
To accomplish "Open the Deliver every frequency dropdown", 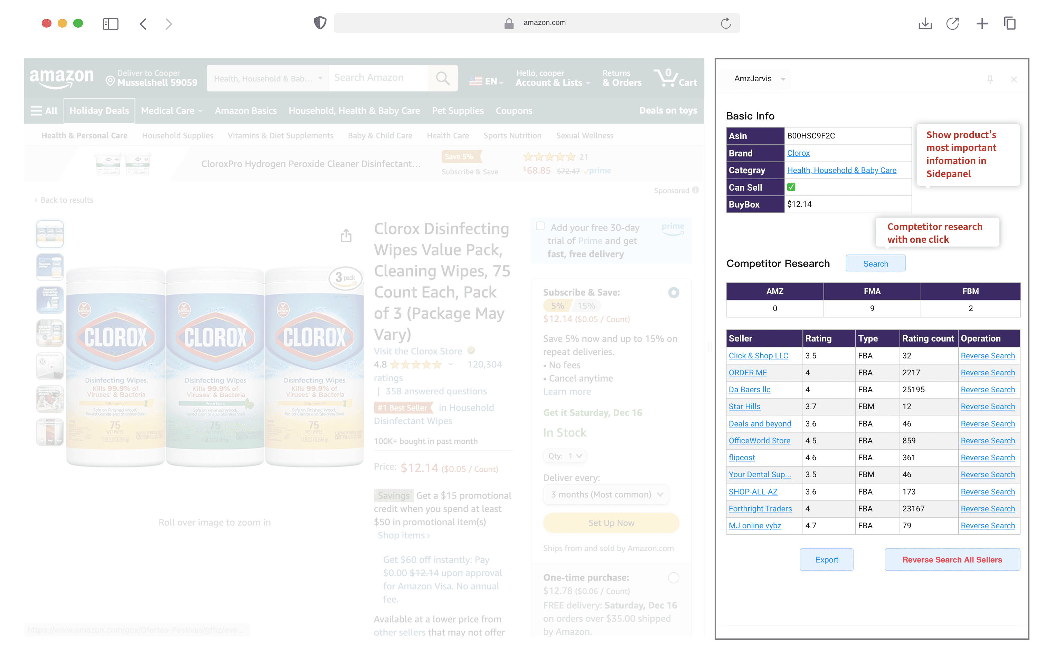I will (606, 494).
